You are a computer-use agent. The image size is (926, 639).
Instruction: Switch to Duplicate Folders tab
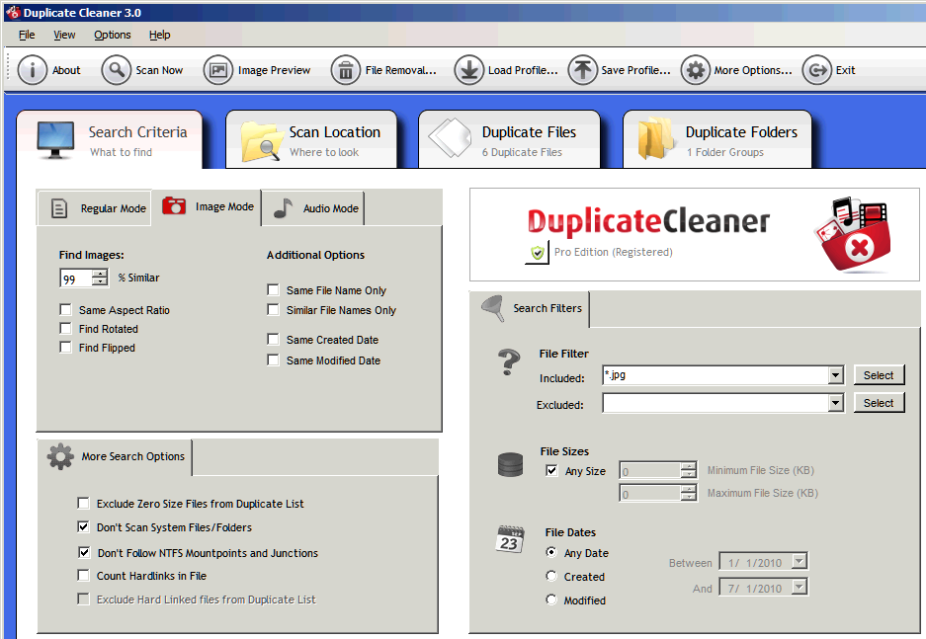click(x=717, y=140)
